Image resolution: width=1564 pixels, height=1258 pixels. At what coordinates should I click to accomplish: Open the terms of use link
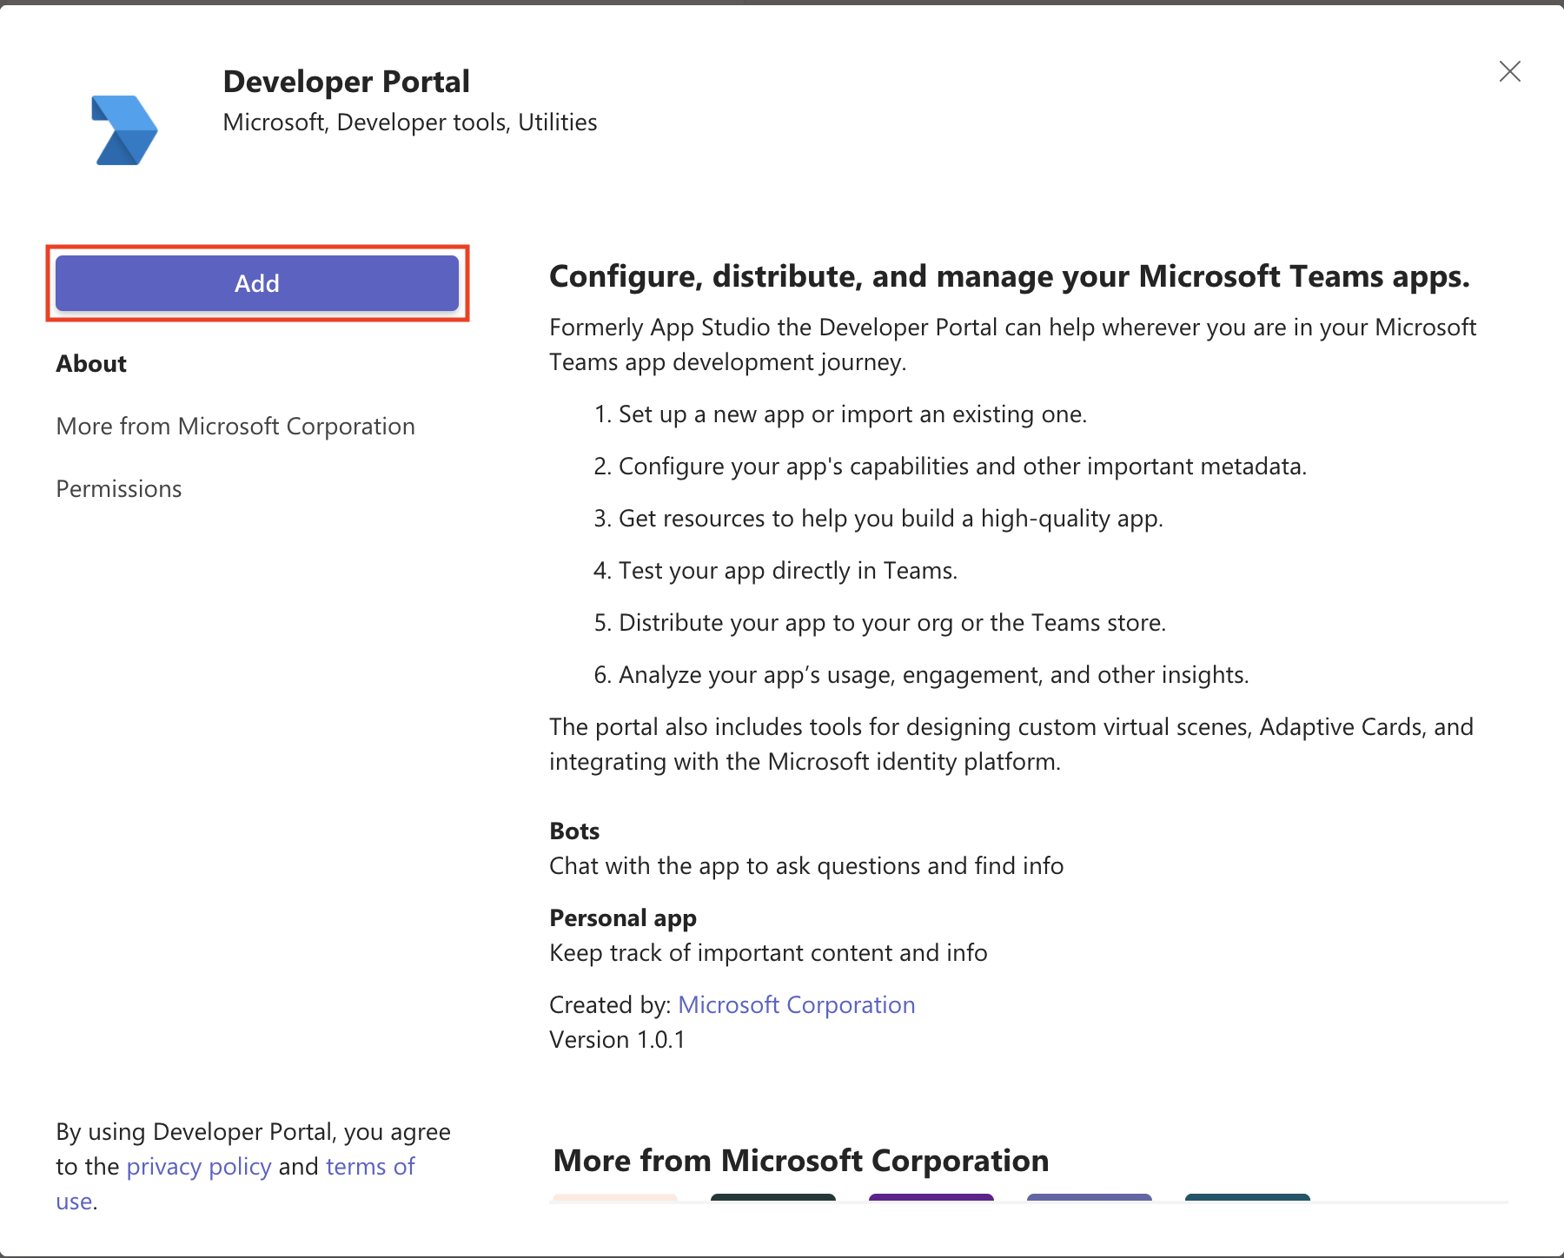[370, 1166]
